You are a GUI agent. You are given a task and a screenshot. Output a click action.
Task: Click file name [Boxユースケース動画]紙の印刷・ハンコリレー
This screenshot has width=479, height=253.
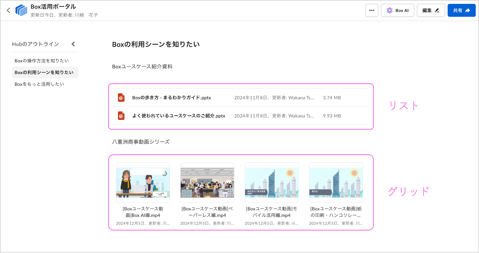336,212
